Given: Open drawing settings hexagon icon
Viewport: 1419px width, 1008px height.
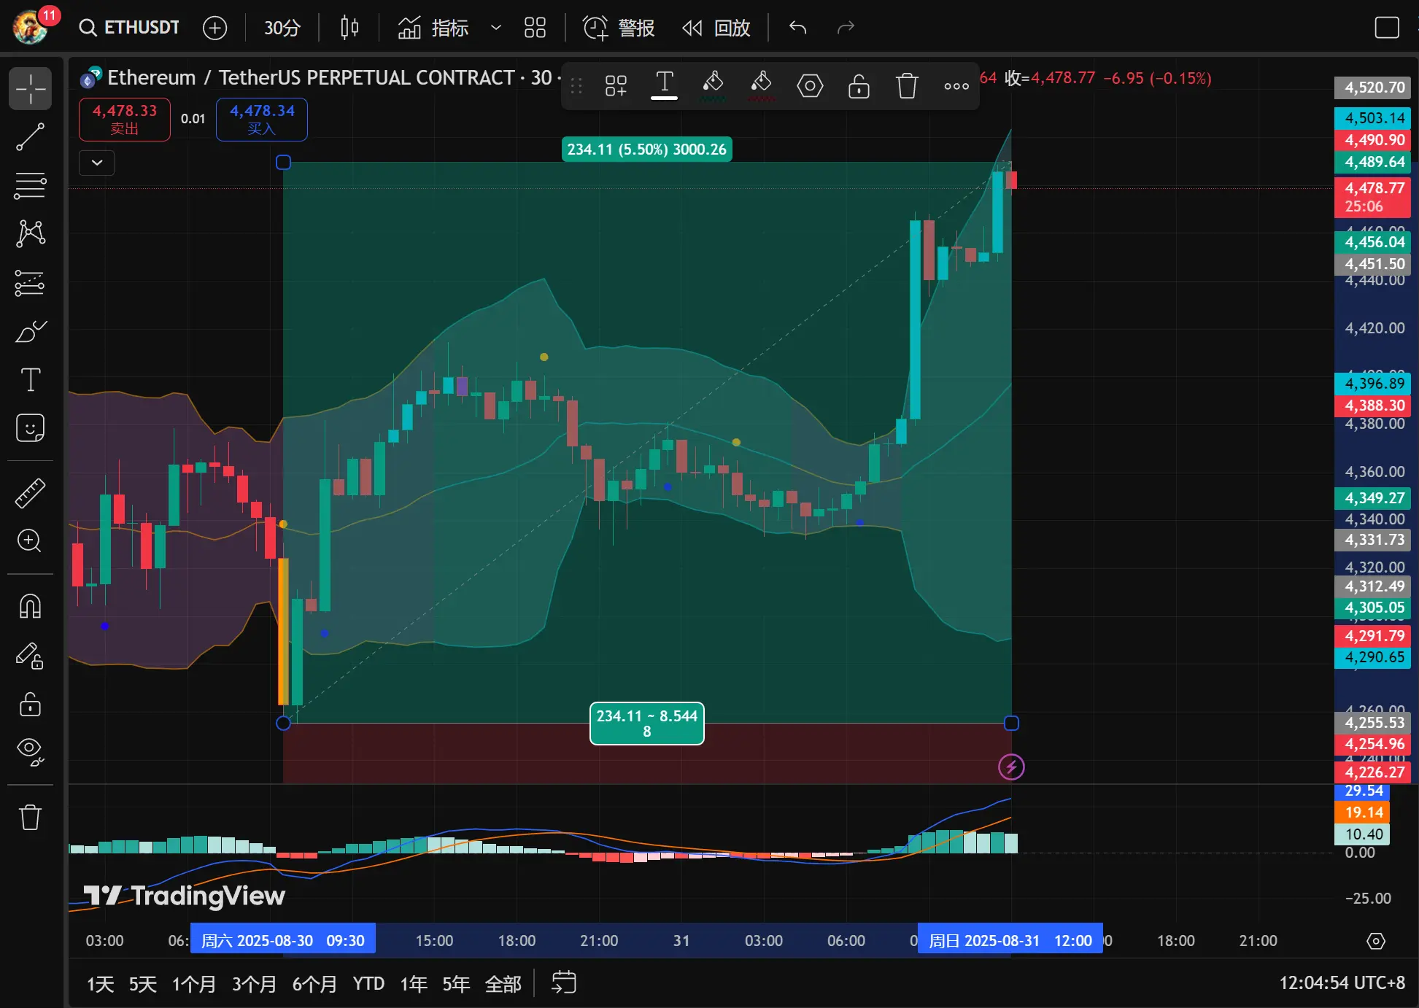Looking at the screenshot, I should (810, 86).
